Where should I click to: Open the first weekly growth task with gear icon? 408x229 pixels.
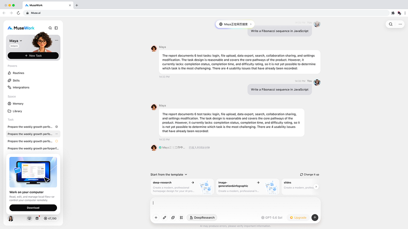pyautogui.click(x=33, y=127)
